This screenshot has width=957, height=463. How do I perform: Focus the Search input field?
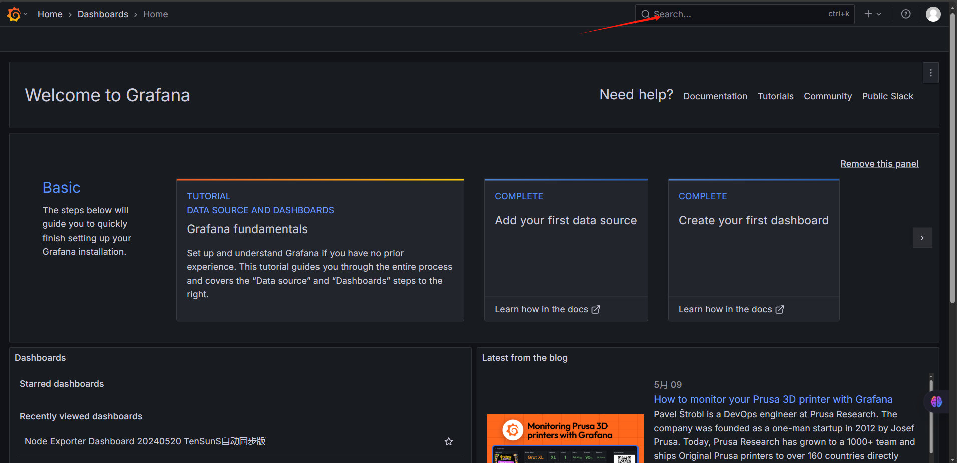click(x=745, y=14)
